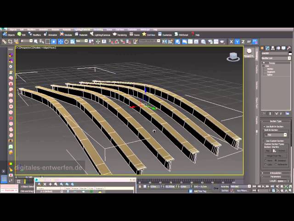This screenshot has width=294, height=221.
Task: Click the Select and Link tool
Action: (x=4, y=41)
